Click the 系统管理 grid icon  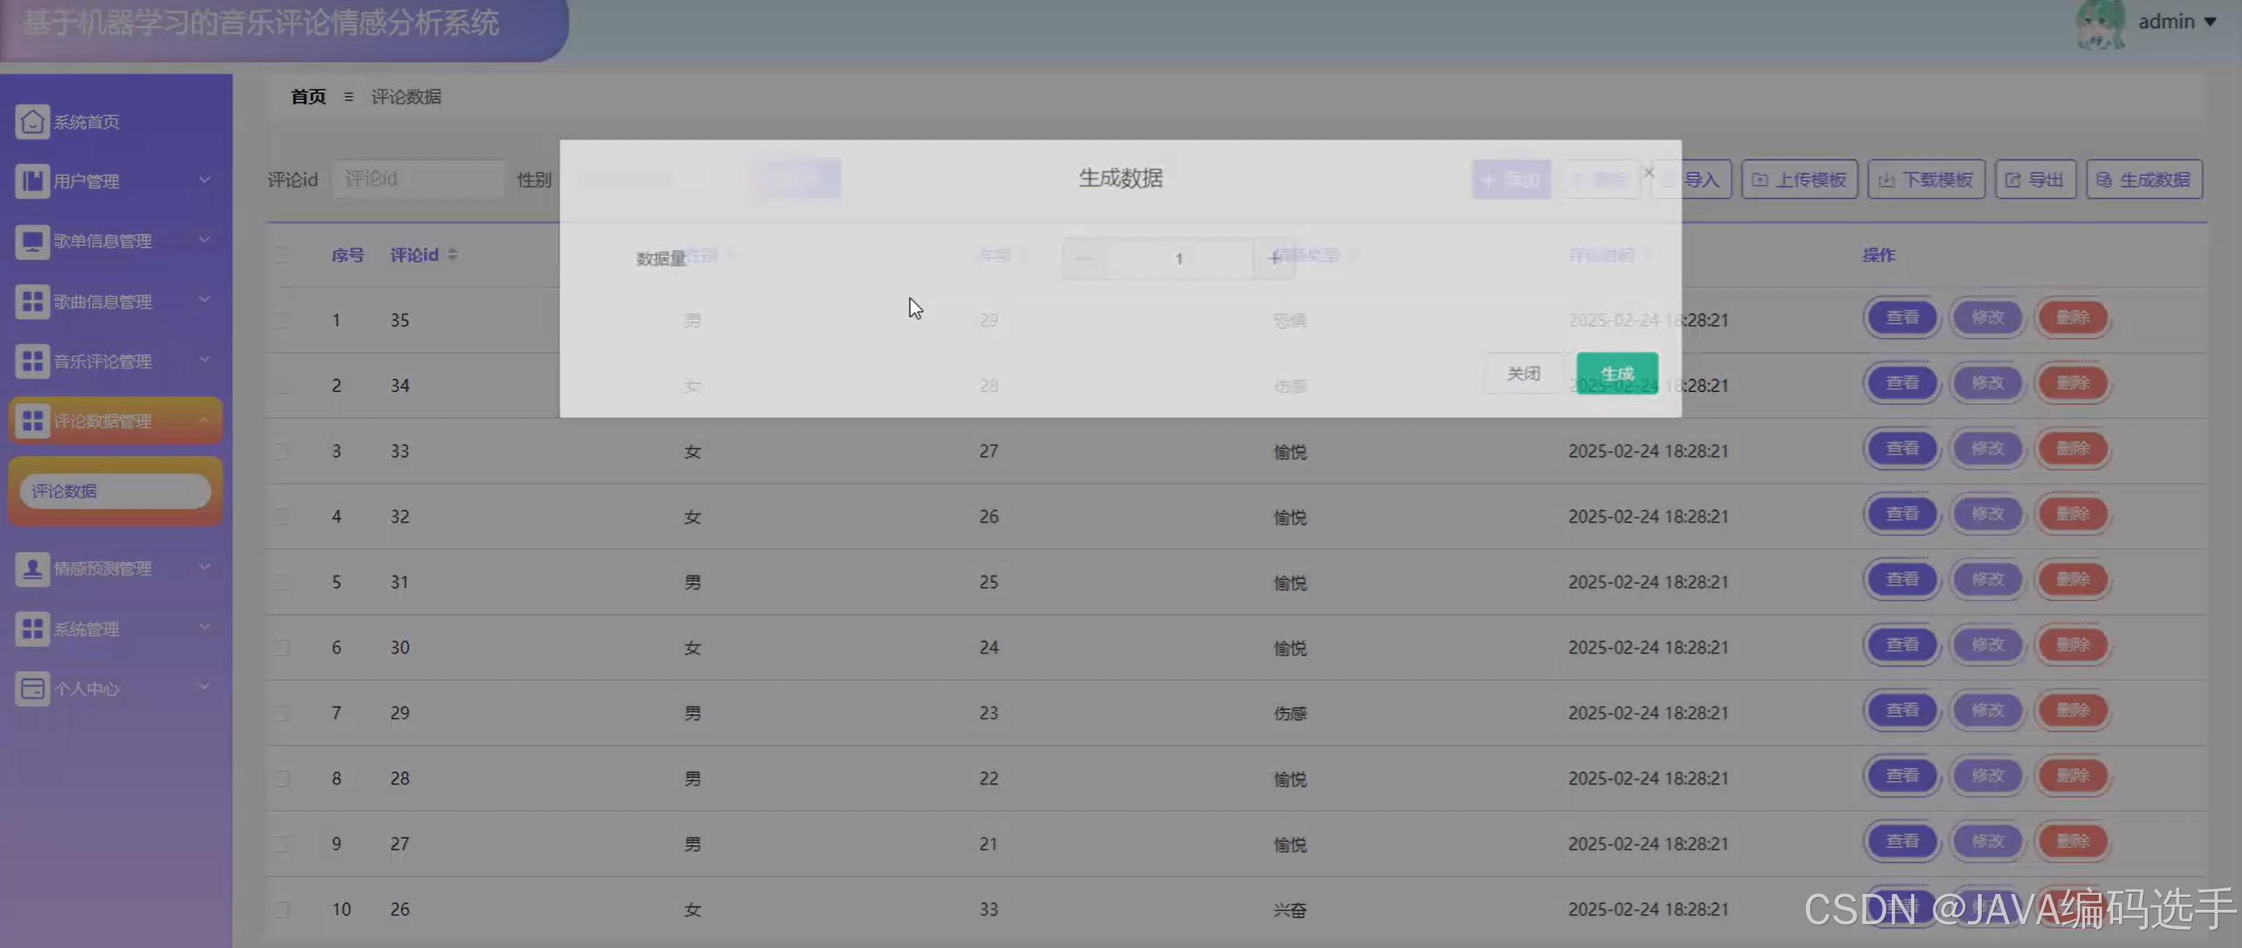pyautogui.click(x=32, y=629)
